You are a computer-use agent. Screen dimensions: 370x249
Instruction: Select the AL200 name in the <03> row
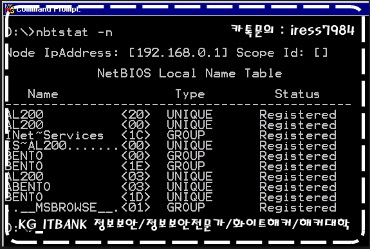tap(24, 177)
